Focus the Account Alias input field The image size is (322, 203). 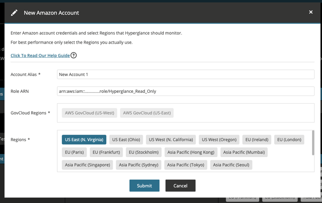[186, 75]
